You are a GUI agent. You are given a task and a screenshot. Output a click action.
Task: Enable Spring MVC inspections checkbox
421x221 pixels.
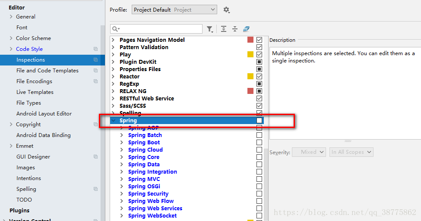[x=259, y=179]
